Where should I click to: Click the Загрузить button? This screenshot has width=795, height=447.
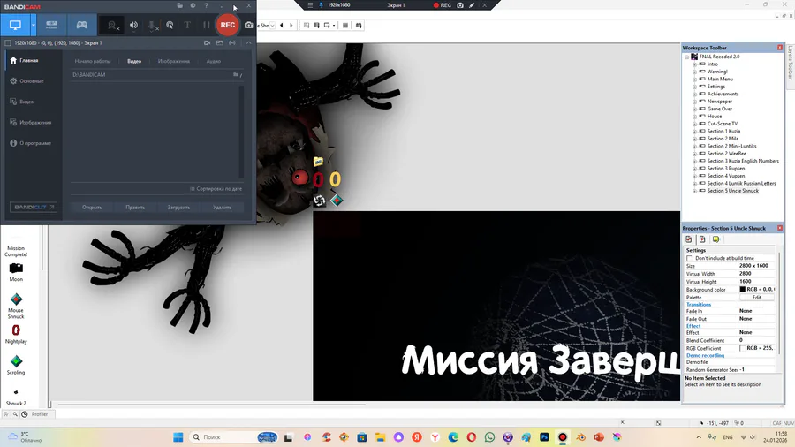coord(178,208)
